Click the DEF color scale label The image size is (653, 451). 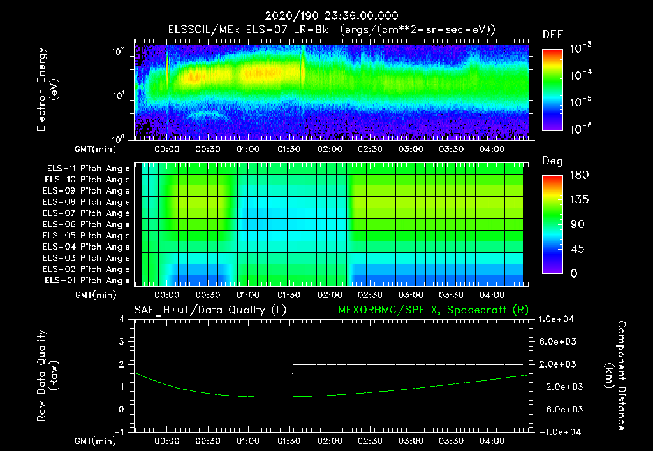553,34
